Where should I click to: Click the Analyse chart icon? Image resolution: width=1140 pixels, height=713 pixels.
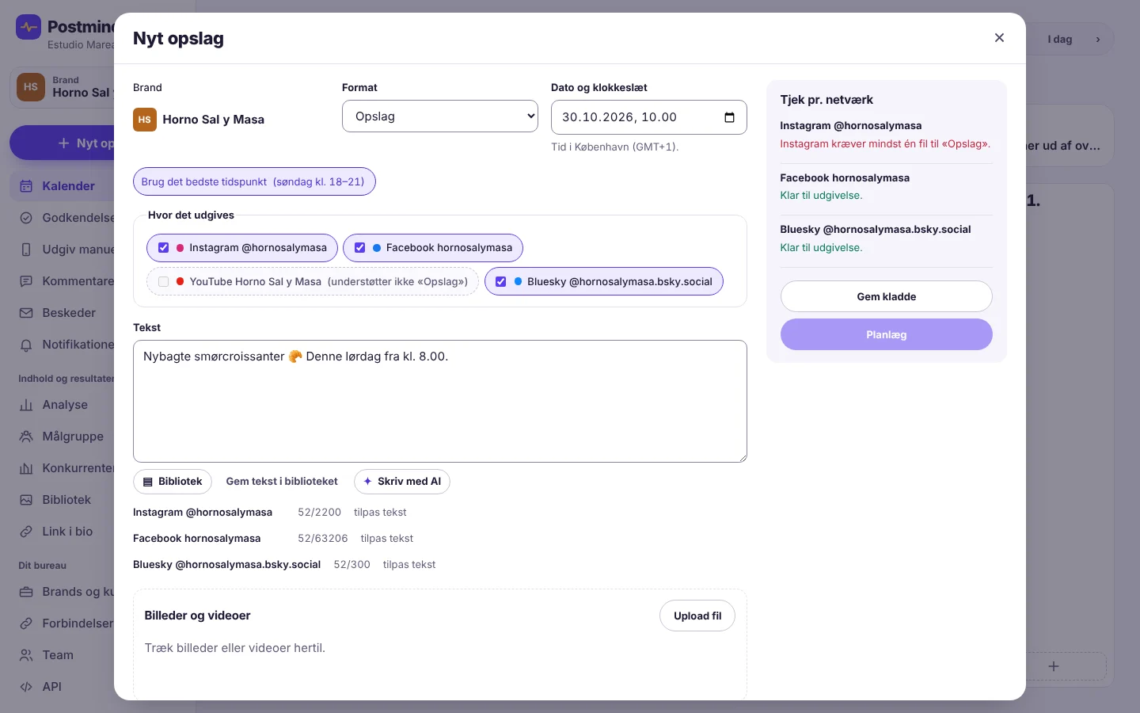26,405
